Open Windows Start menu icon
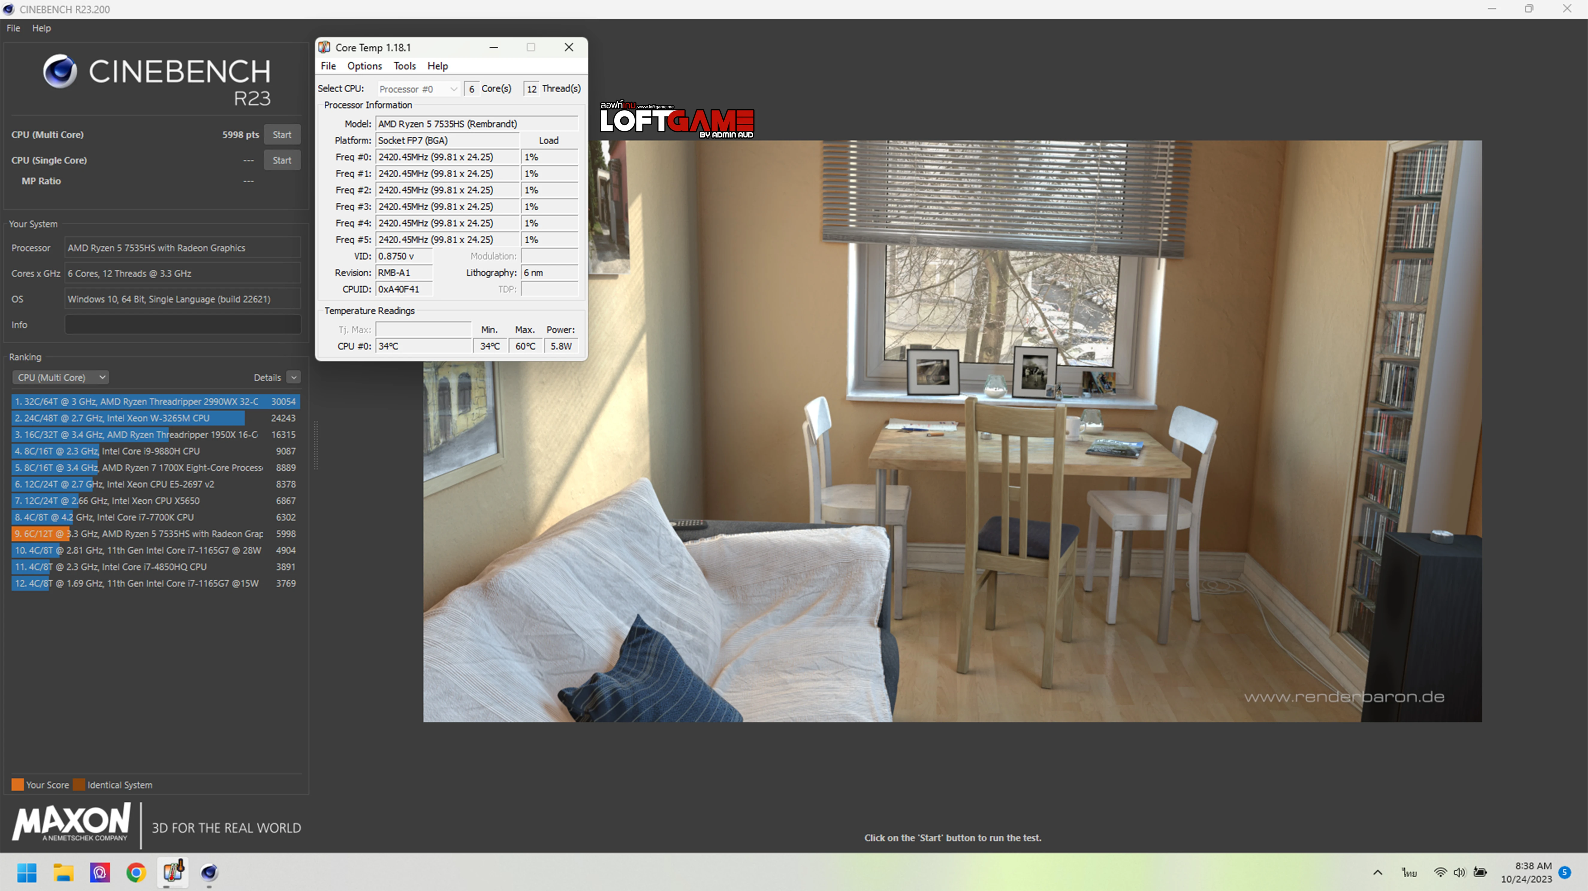 tap(26, 872)
